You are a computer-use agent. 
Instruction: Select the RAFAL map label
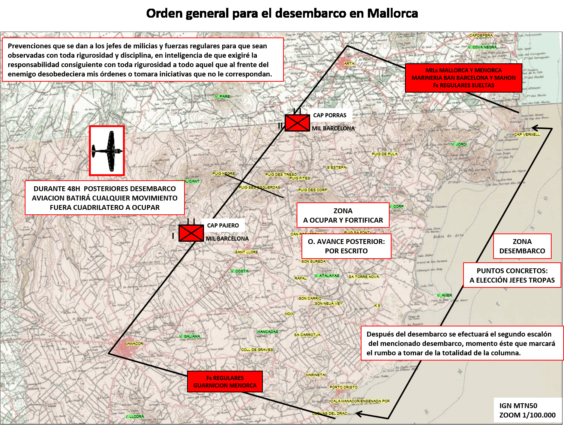coord(300,278)
